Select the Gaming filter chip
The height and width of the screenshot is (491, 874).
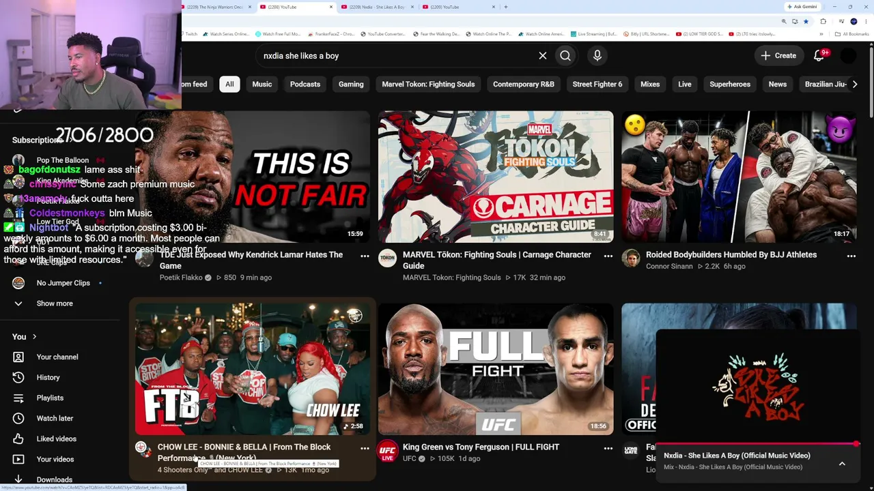[351, 85]
